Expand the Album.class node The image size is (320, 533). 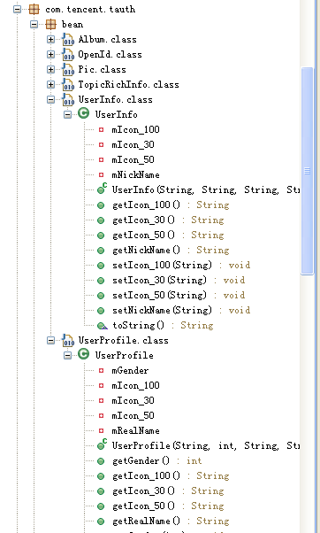[50, 40]
